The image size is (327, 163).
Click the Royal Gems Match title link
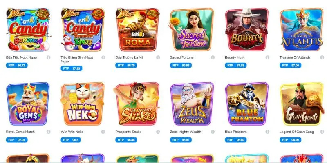[x=20, y=132]
